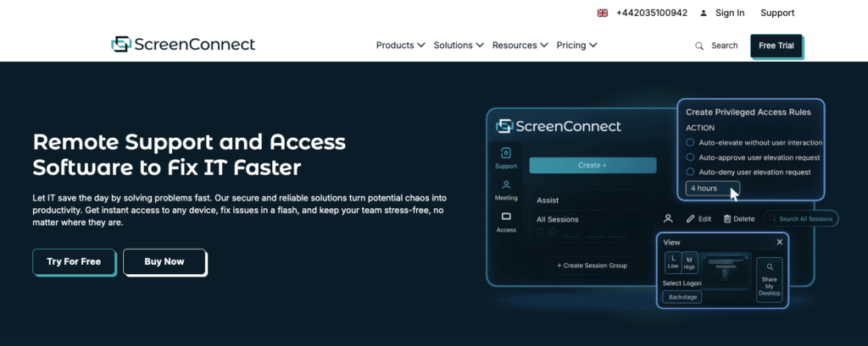Click the user icon beside Edit
This screenshot has width=868, height=346.
point(668,219)
